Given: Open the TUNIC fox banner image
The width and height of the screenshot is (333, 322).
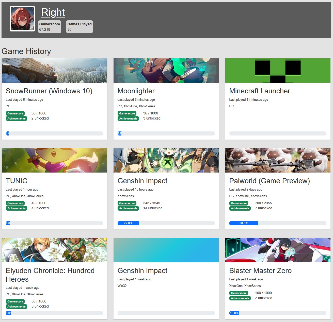Looking at the screenshot, I should (x=54, y=160).
